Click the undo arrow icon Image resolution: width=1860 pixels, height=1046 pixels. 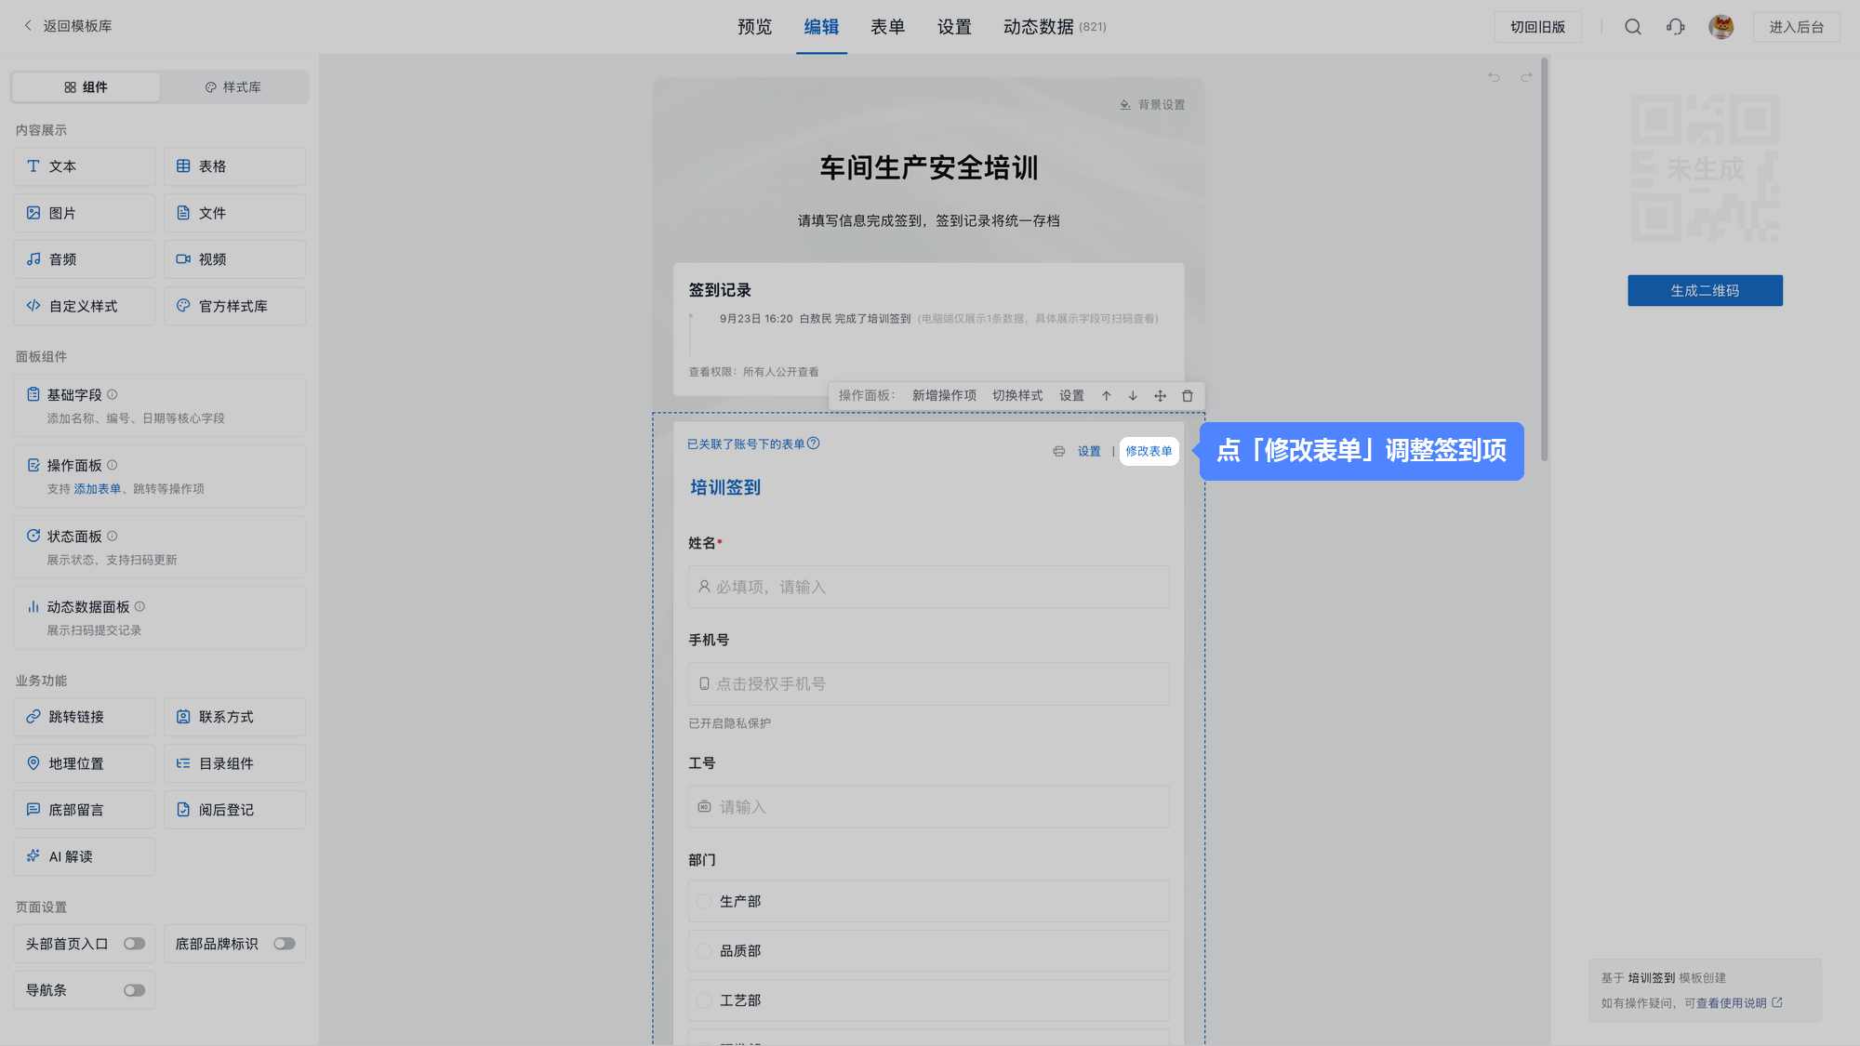[1494, 77]
